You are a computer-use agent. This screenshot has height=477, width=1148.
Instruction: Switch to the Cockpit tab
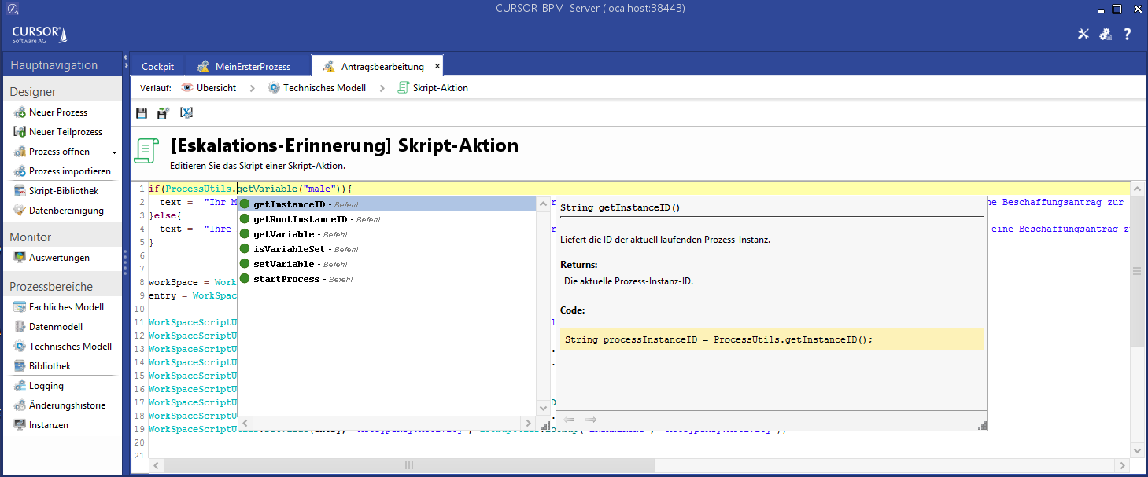157,67
